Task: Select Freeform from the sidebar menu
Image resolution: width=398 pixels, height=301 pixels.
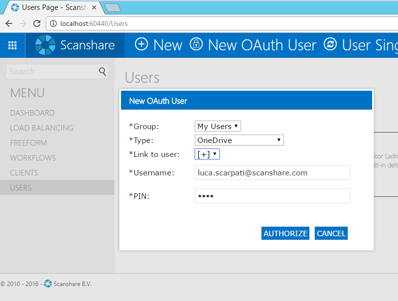Action: point(28,143)
